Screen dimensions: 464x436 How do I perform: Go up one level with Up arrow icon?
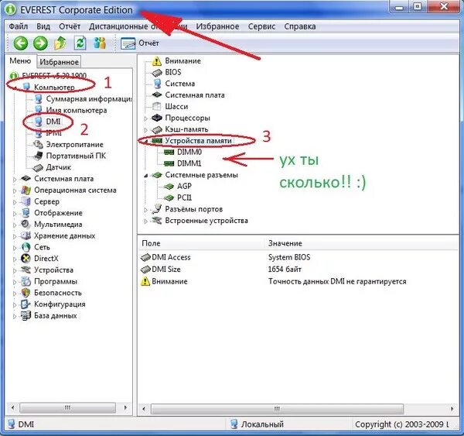tap(60, 43)
